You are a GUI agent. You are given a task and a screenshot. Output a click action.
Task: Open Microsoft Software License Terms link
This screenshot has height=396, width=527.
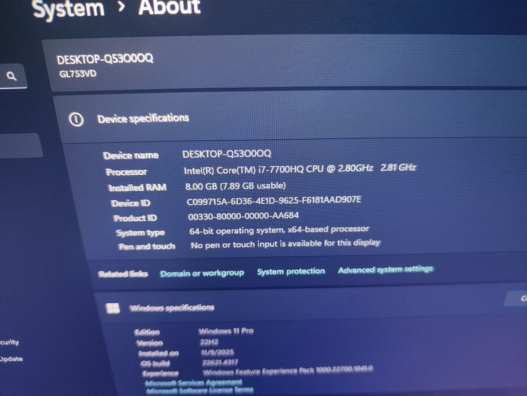[200, 390]
